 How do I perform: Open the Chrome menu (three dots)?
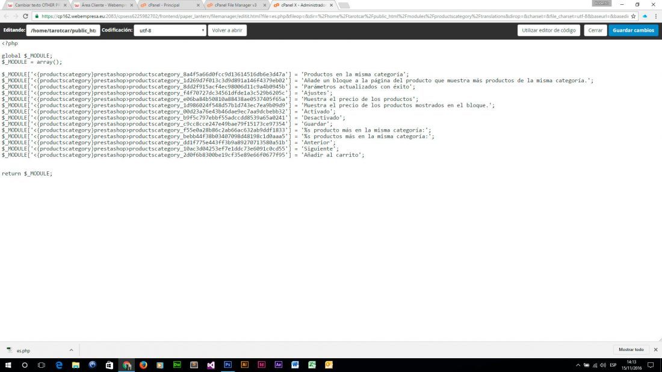[x=655, y=16]
